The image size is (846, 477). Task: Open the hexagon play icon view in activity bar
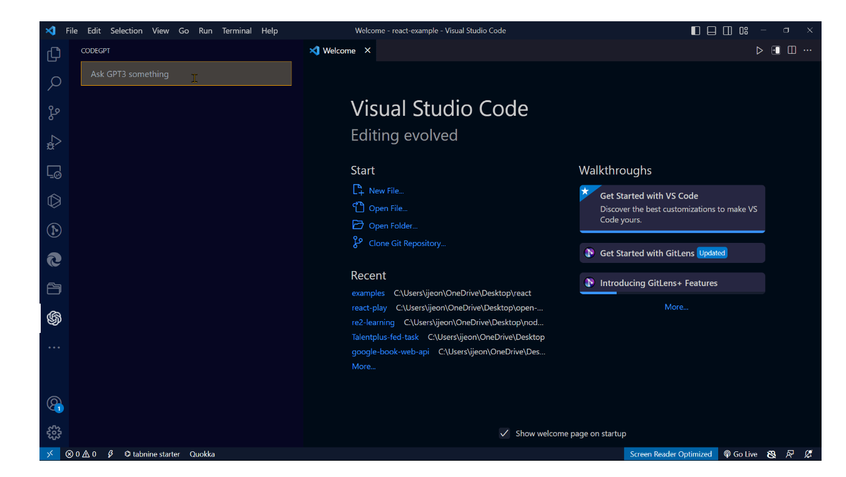click(x=54, y=201)
